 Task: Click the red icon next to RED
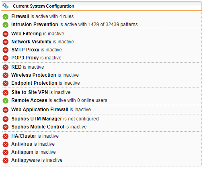pos(6,67)
